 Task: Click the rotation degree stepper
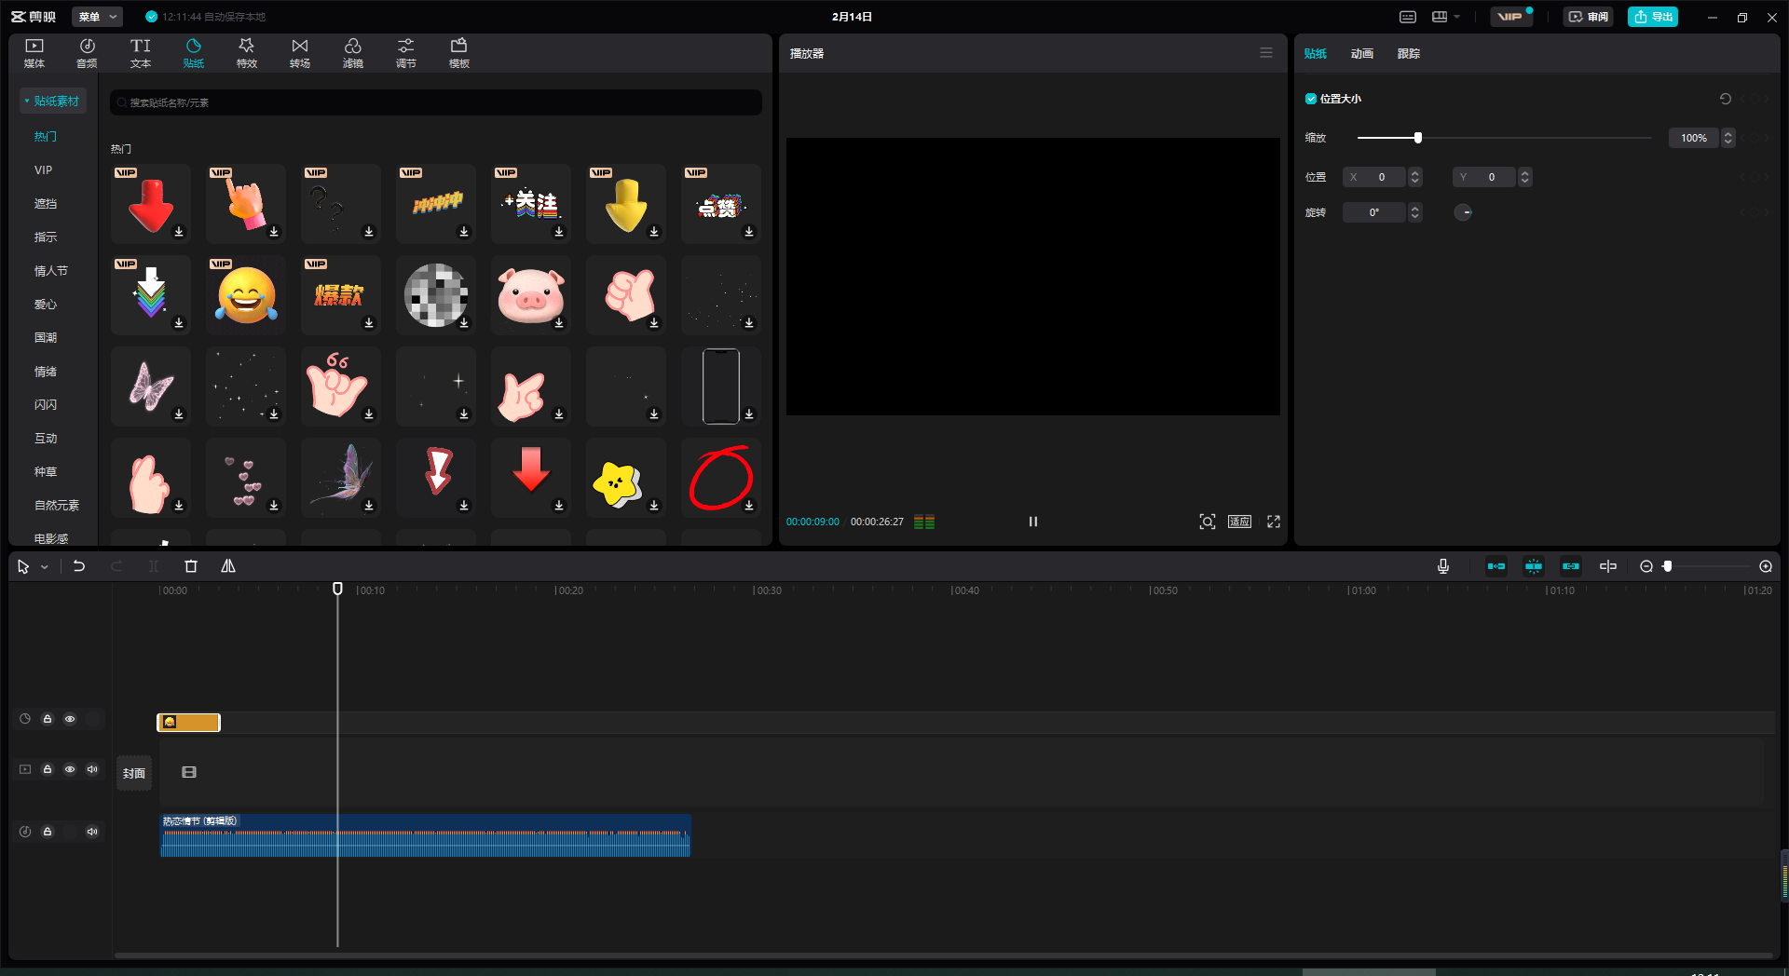[1415, 212]
